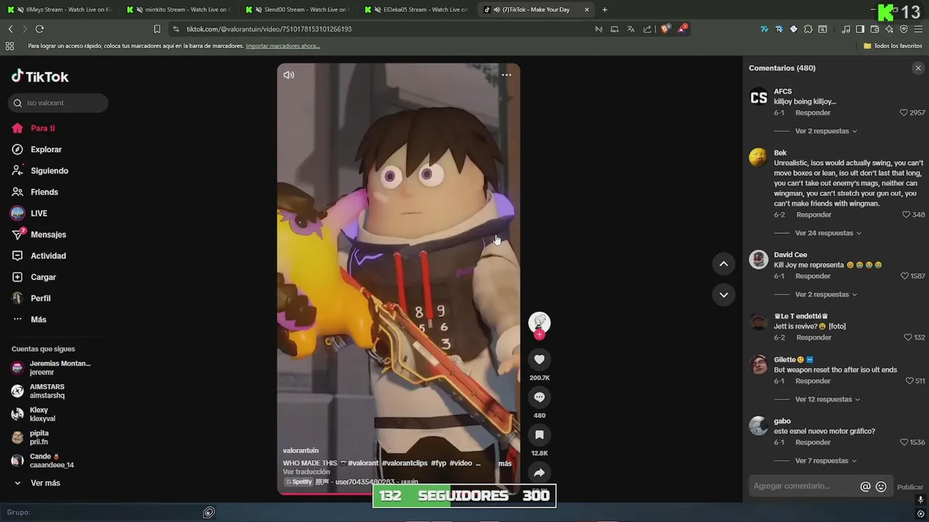The height and width of the screenshot is (522, 929).
Task: Expand Ver más in followed accounts list
Action: pos(45,483)
